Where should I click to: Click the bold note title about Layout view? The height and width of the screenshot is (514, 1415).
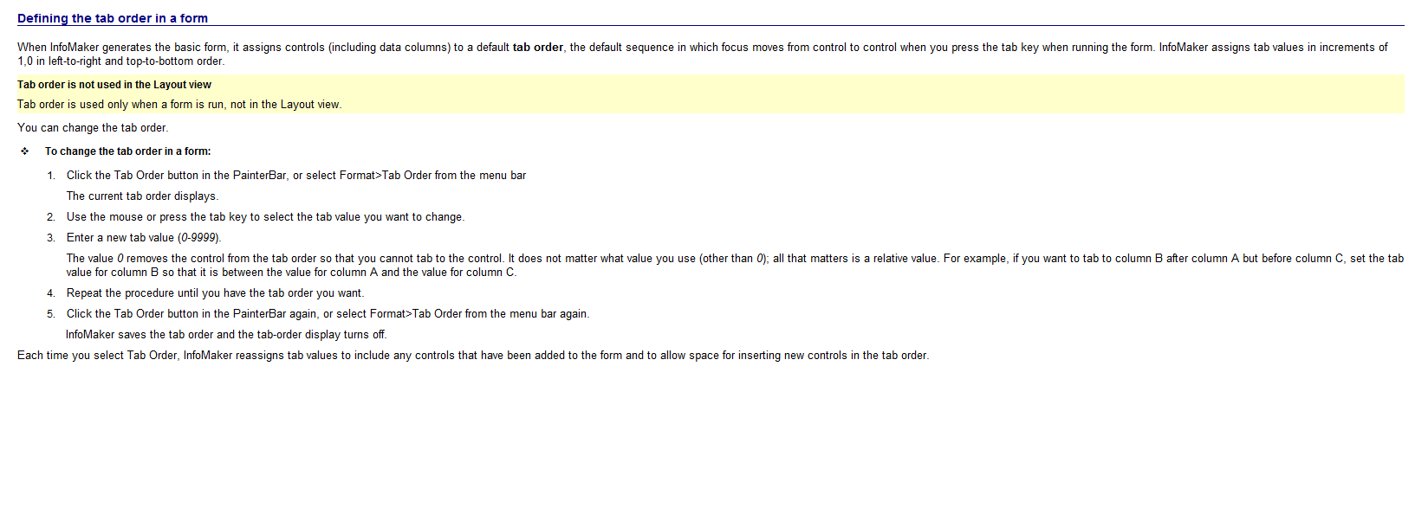point(114,85)
